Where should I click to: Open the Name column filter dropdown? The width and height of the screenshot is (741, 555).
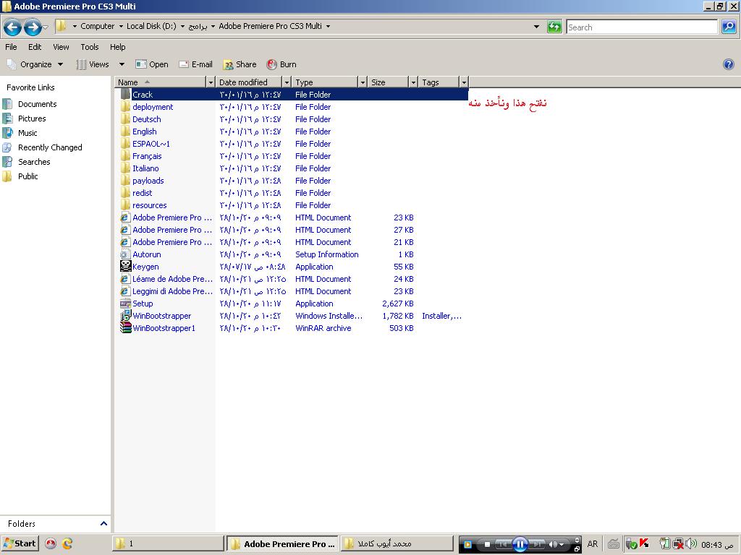click(x=211, y=82)
